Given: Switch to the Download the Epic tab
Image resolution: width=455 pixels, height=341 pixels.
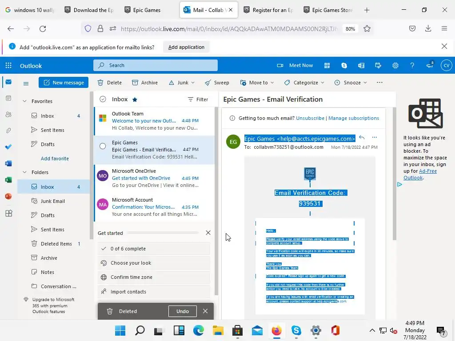Looking at the screenshot, I should [x=89, y=10].
